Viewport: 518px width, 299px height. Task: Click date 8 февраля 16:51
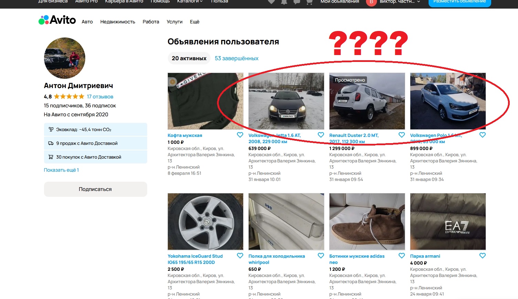pyautogui.click(x=184, y=173)
